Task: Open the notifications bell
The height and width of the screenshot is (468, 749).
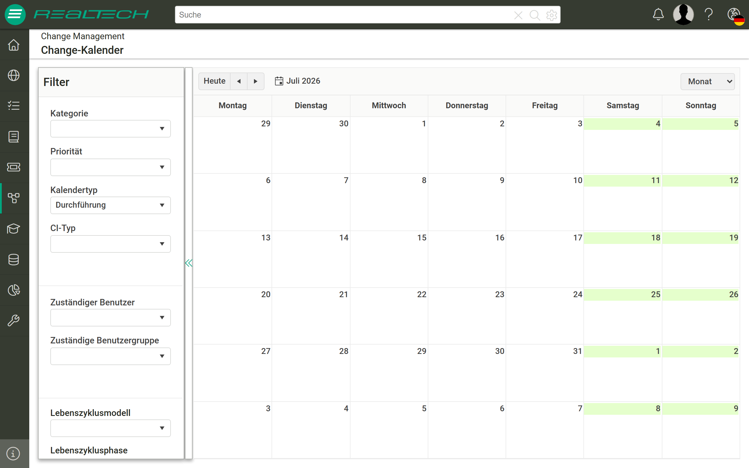Action: click(x=658, y=15)
